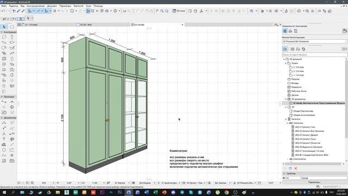
Task: Activate the Roof tool
Action: (4, 48)
